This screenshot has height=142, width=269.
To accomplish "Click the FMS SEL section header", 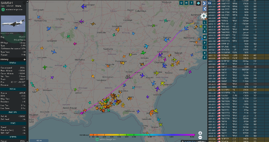I will tap(13, 112).
